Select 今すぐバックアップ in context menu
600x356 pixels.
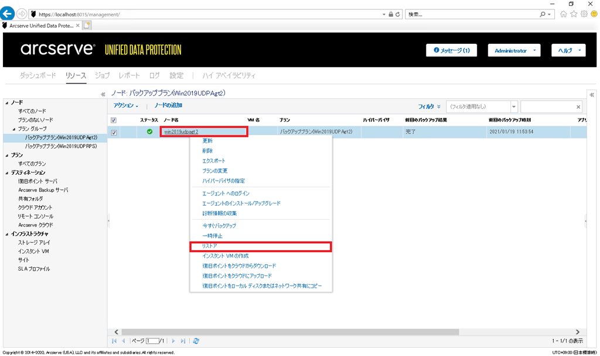219,226
